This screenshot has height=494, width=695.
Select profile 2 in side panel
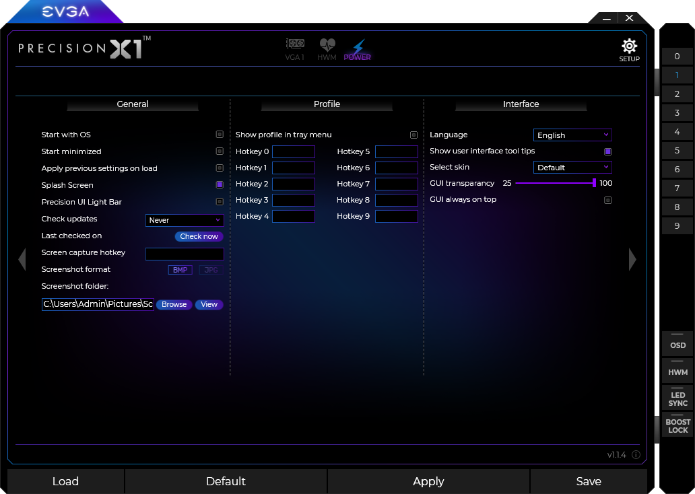677,94
